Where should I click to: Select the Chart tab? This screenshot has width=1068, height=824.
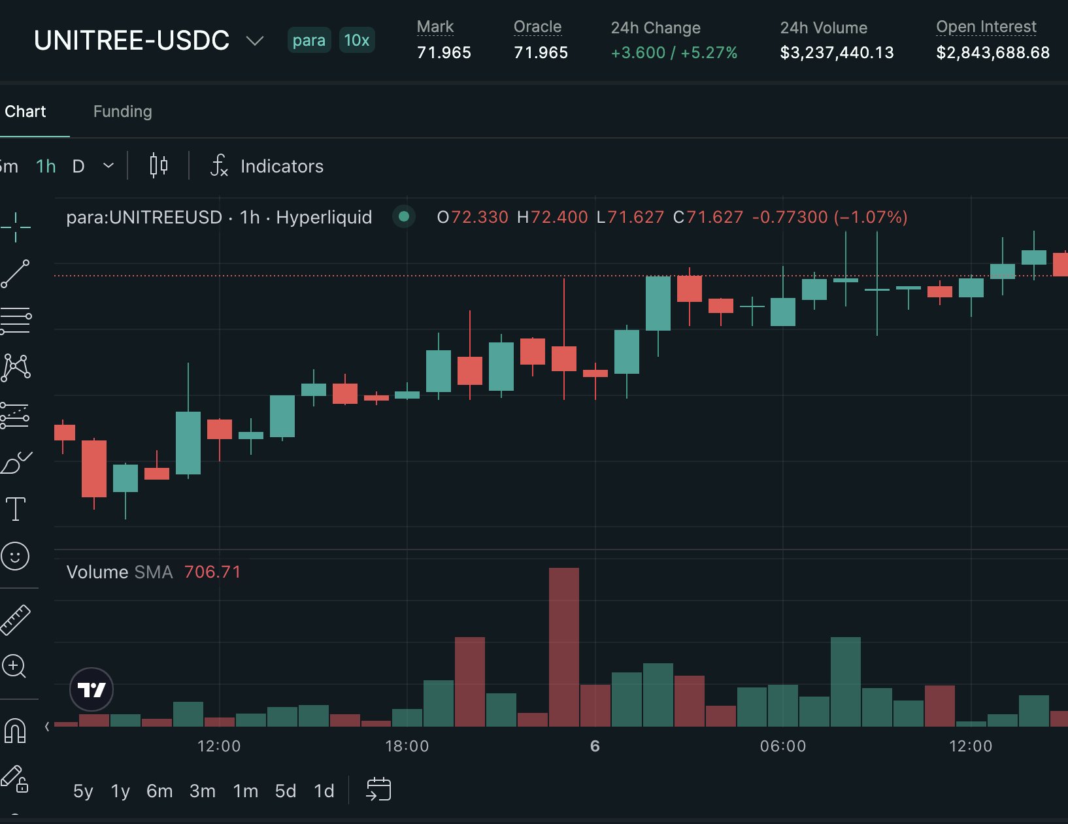[x=25, y=112]
